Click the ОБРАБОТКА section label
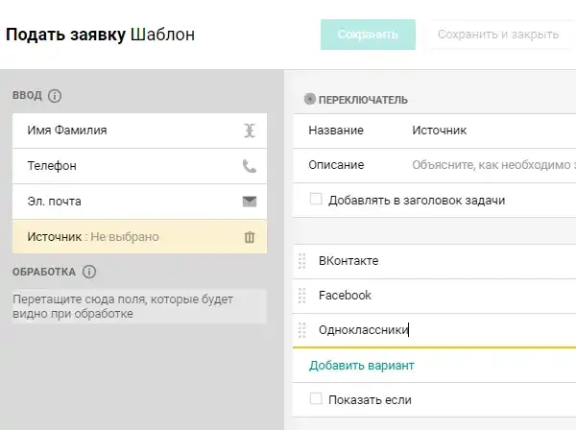 tap(44, 272)
